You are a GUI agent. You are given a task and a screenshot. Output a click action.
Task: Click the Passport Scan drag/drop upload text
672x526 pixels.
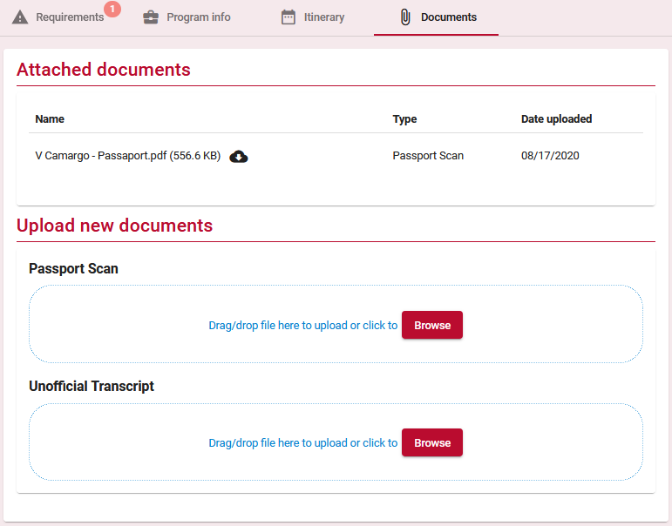pos(303,326)
